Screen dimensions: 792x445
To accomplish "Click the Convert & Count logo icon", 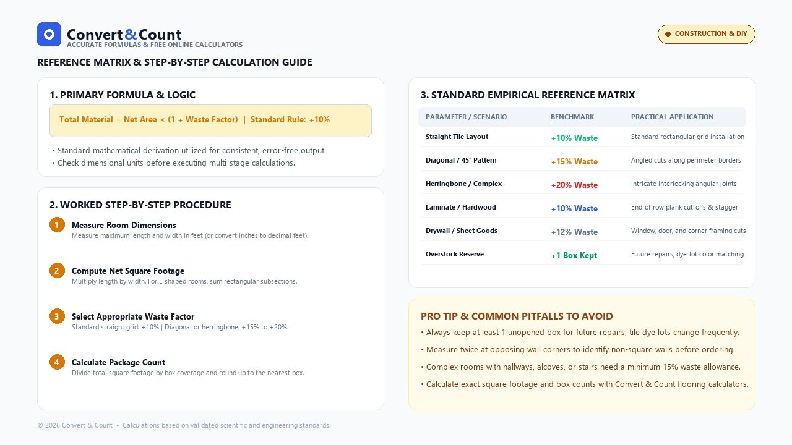I will (49, 34).
